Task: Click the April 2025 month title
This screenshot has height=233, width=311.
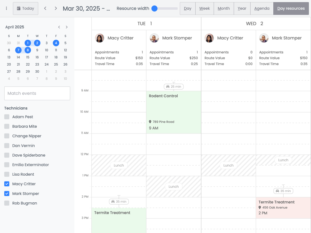Action: point(15,27)
